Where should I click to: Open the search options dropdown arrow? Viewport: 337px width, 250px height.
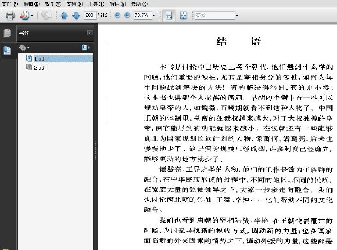[x=237, y=16]
